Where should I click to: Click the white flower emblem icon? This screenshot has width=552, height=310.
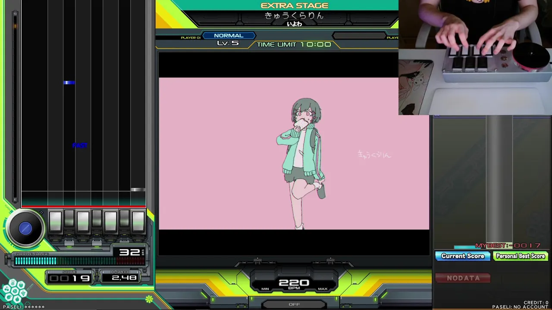click(x=14, y=291)
